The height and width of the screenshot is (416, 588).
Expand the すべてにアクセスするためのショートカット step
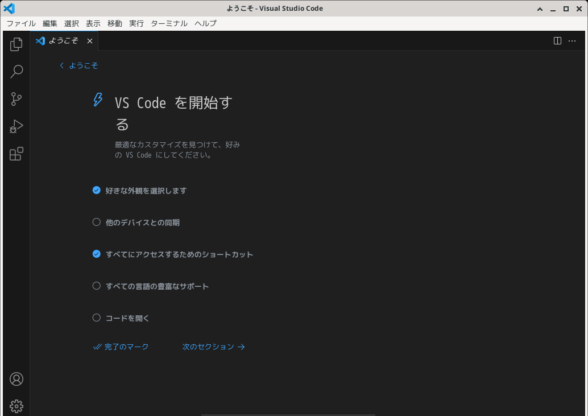179,254
